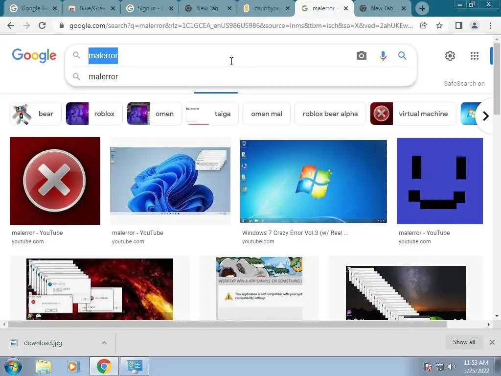
Task: Open the Chrome profile avatar
Action: (x=475, y=25)
